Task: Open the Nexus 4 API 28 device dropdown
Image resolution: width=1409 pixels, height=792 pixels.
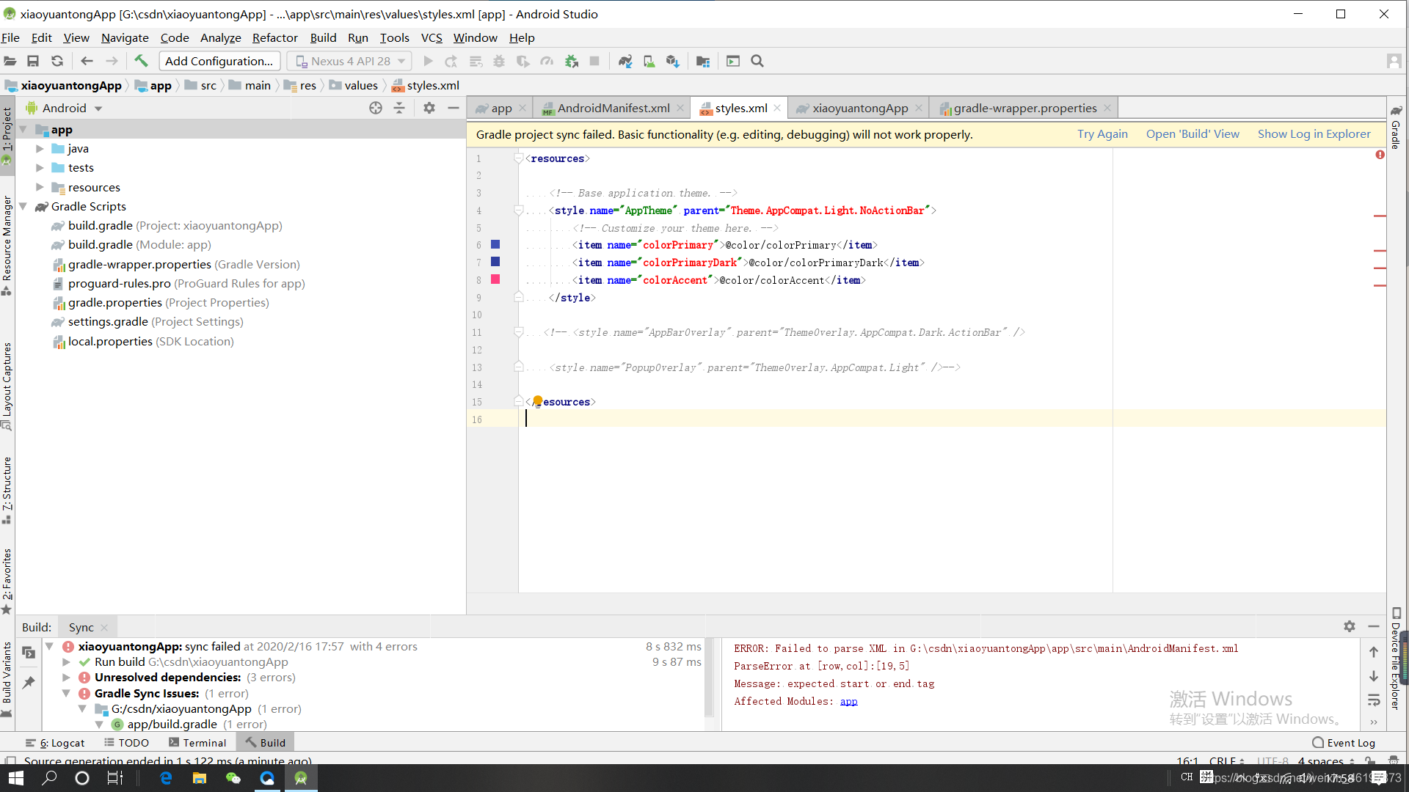Action: pos(350,61)
